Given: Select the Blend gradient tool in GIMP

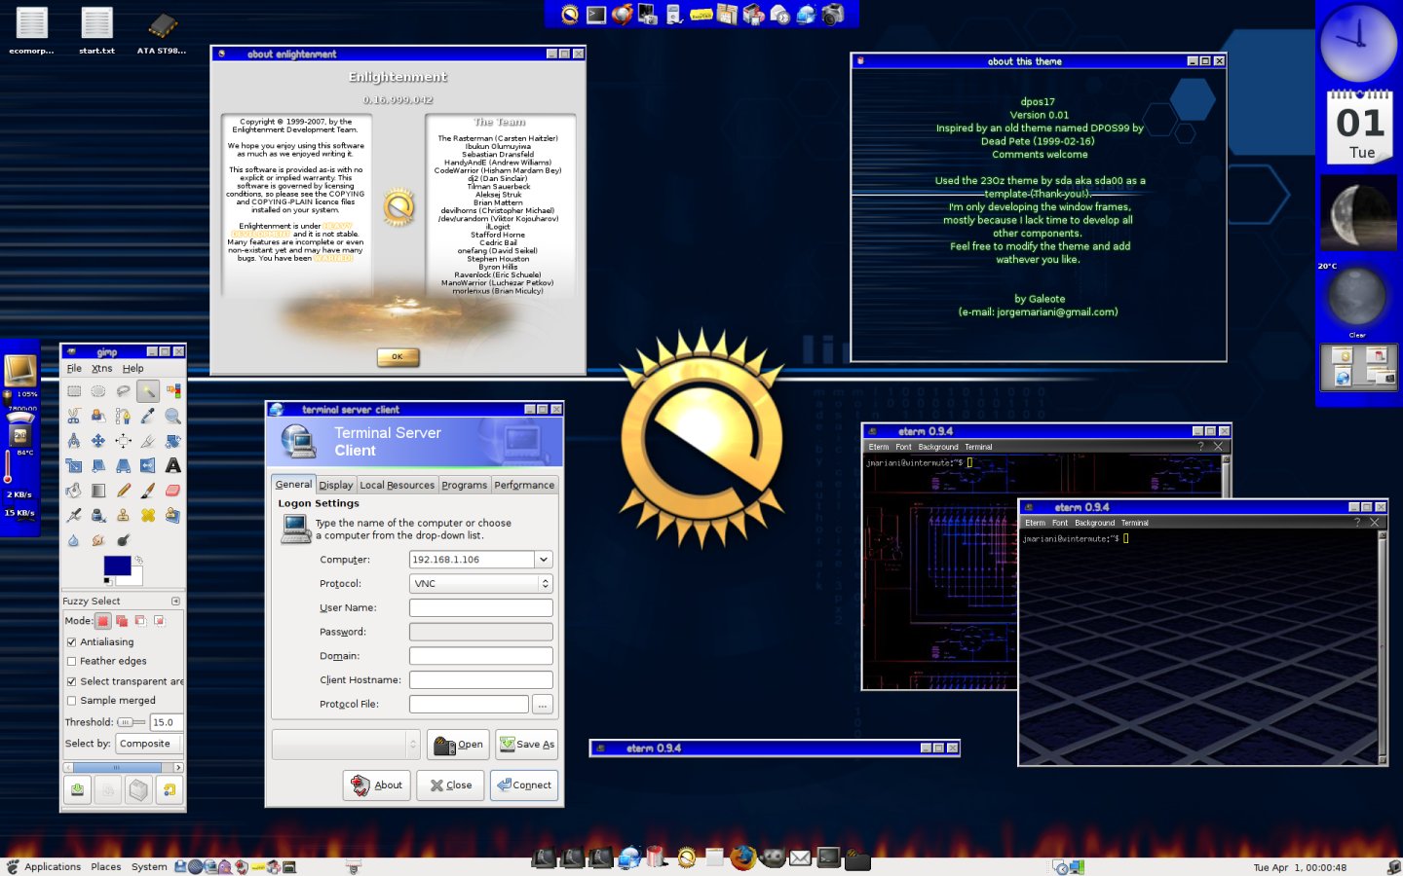Looking at the screenshot, I should pyautogui.click(x=98, y=490).
